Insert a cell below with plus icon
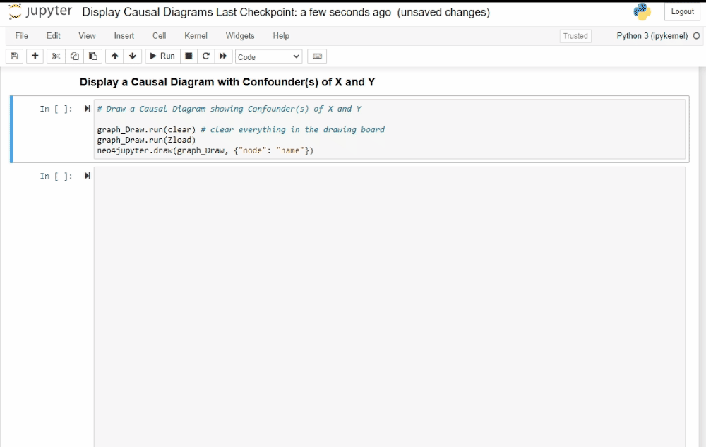Viewport: 706px width, 447px height. pos(35,56)
